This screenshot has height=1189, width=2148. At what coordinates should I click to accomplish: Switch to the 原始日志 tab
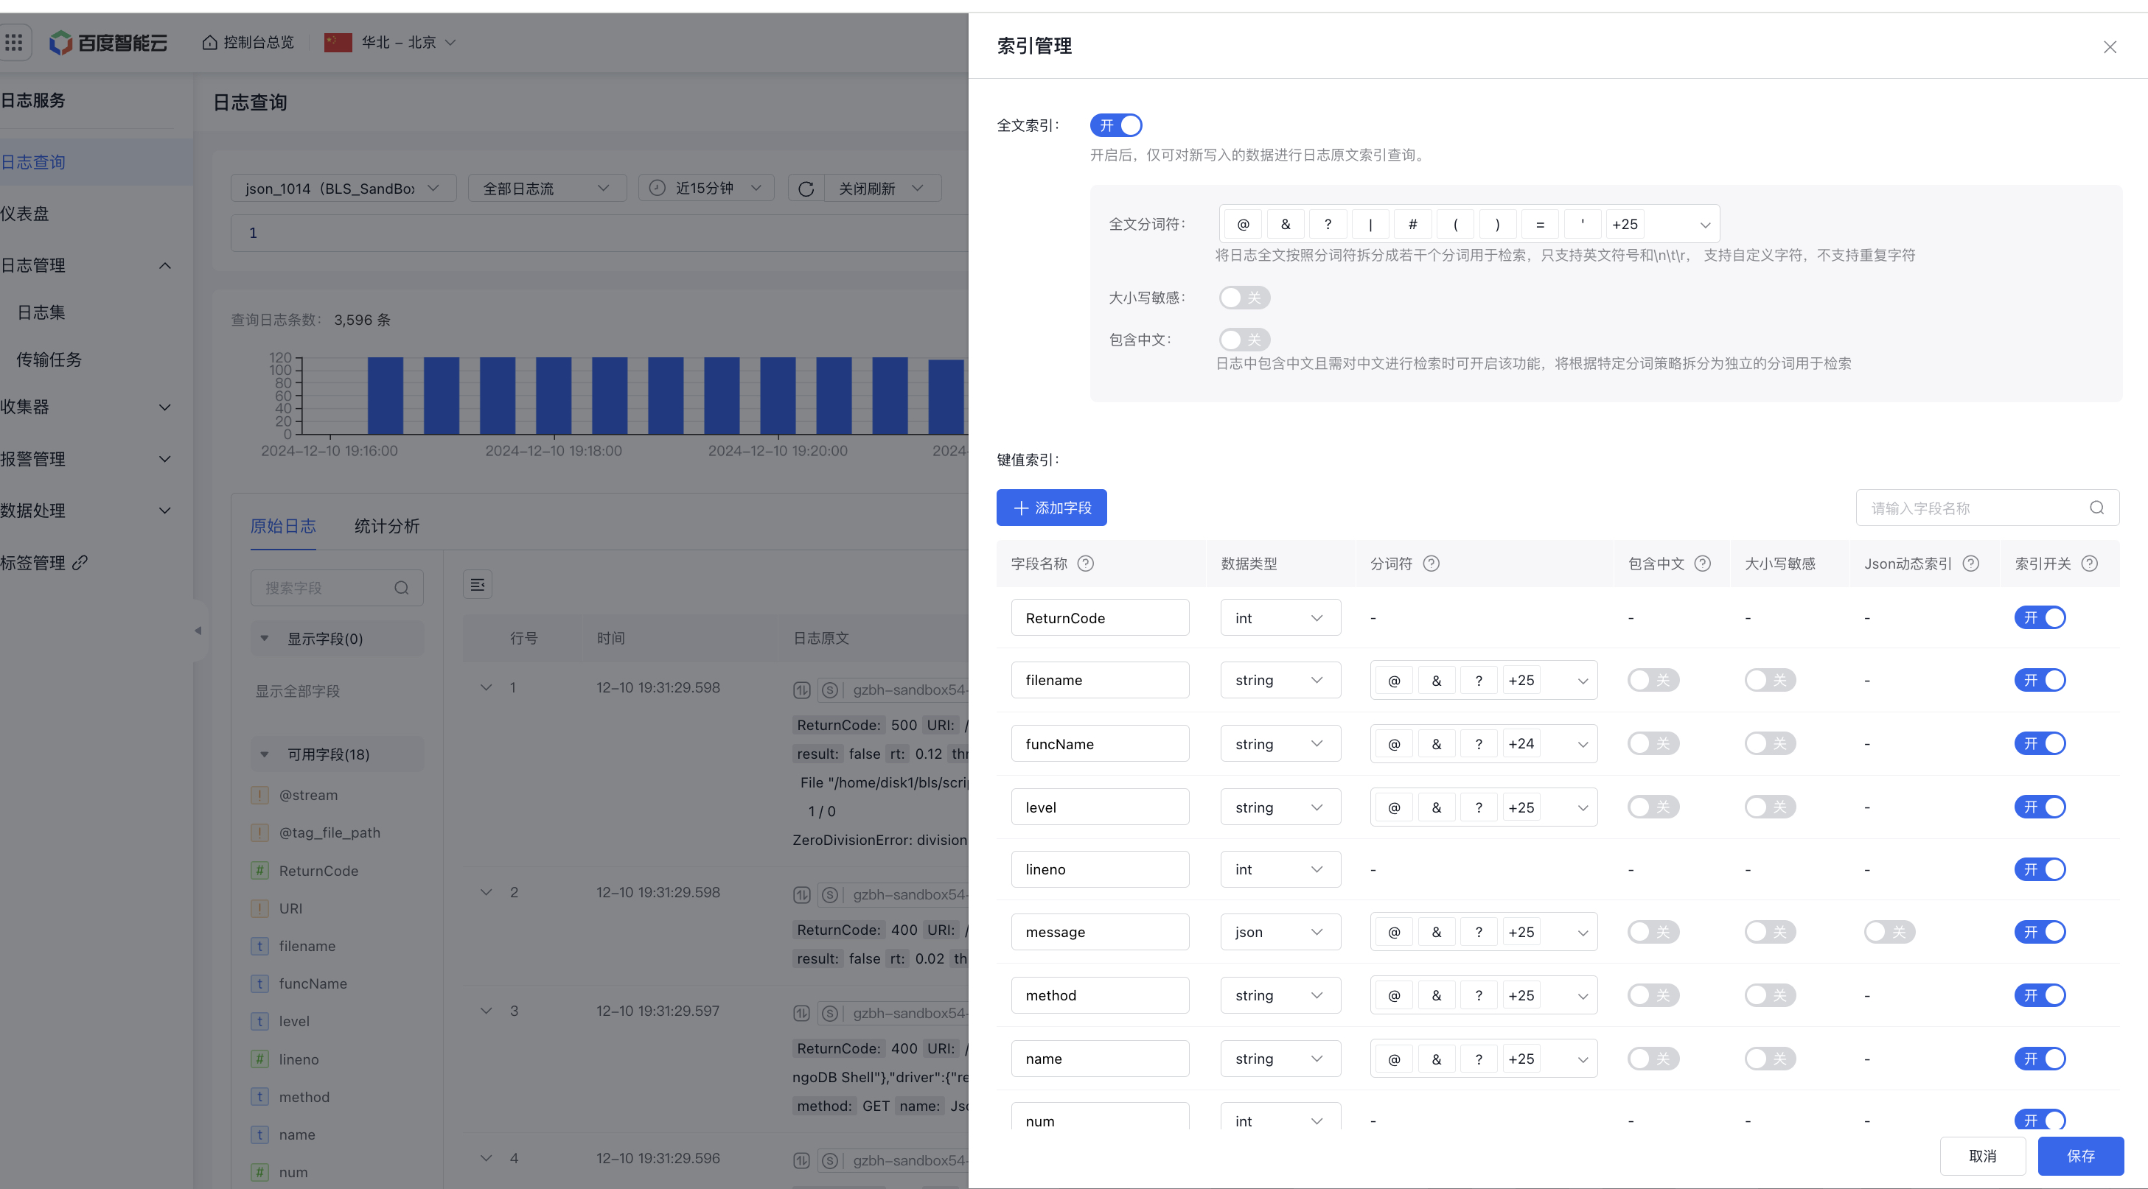click(284, 527)
